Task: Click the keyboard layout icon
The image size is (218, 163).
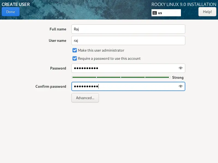Action: 155,13
